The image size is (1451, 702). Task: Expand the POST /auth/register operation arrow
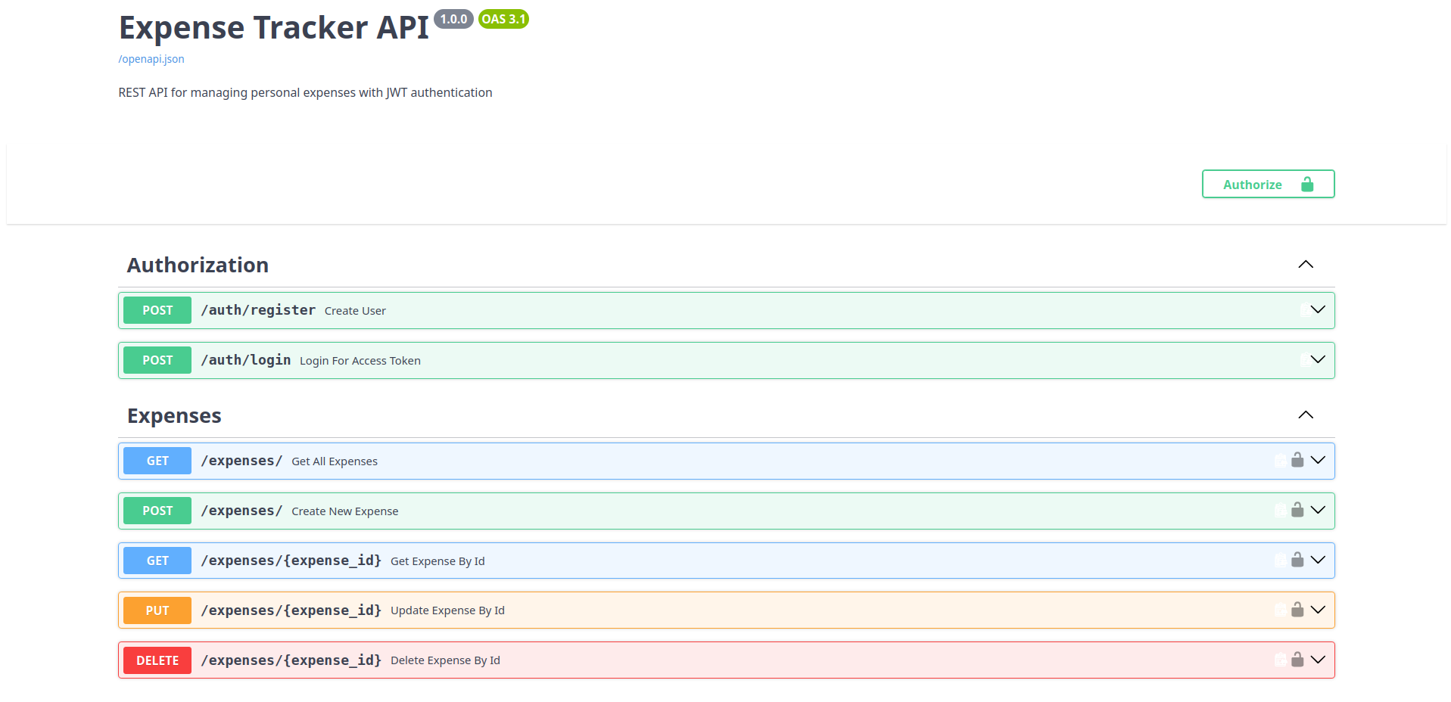point(1318,309)
